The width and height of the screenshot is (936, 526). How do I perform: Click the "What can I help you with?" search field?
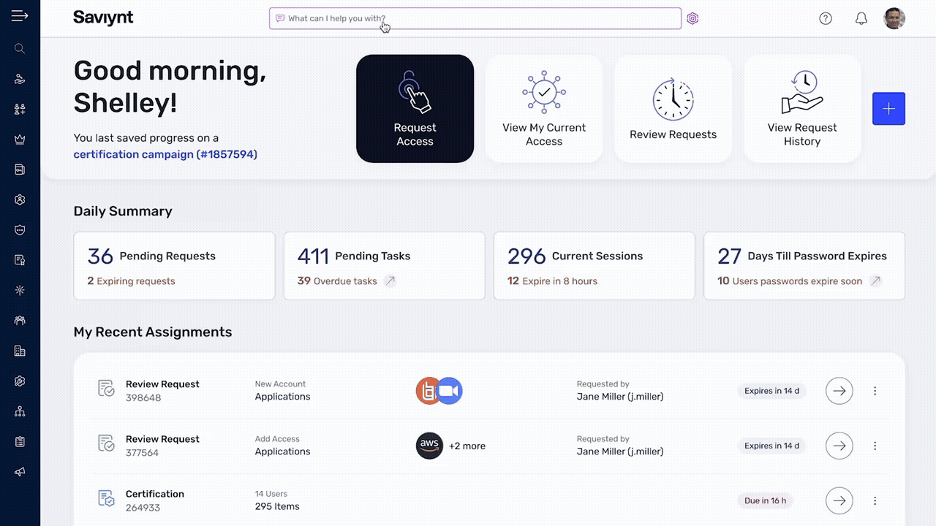[x=475, y=18]
